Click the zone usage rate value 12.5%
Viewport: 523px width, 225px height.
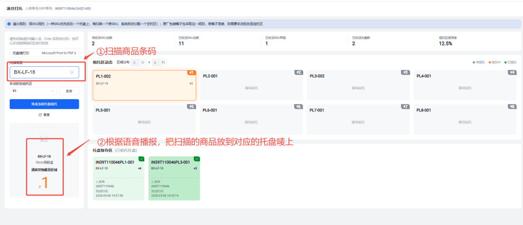pyautogui.click(x=446, y=44)
